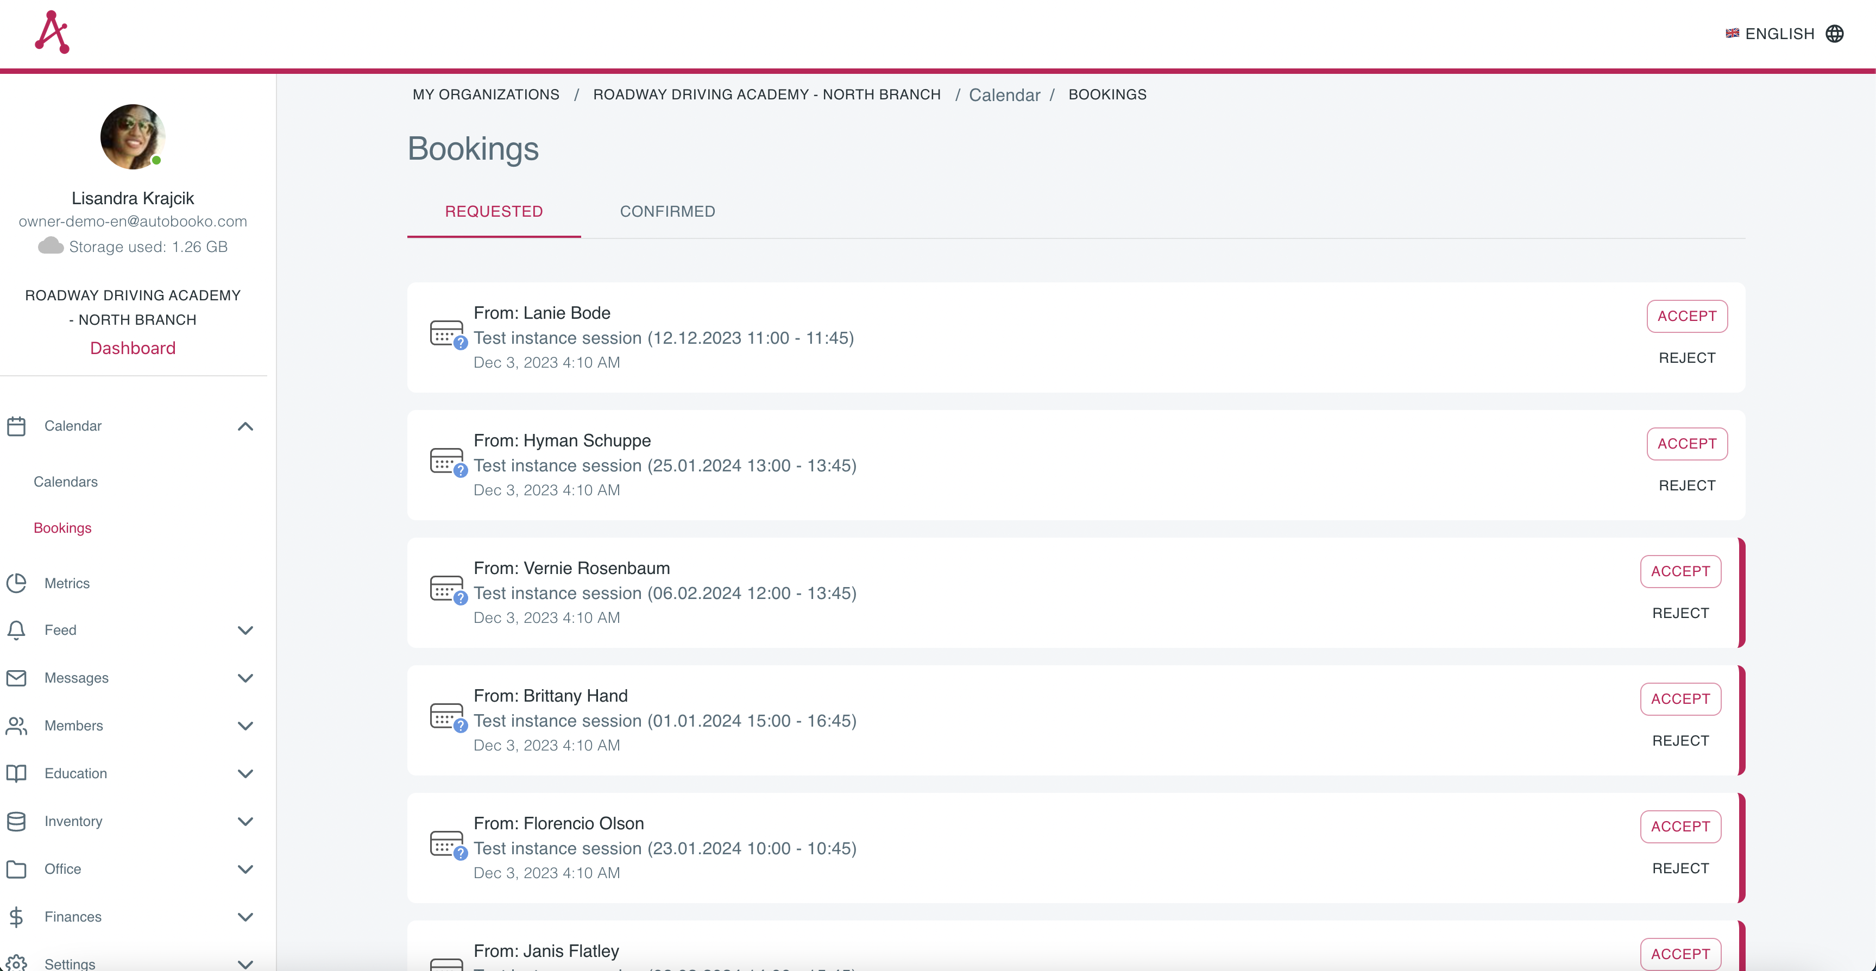Click the Education book icon
Viewport: 1876px width, 971px height.
coord(16,773)
